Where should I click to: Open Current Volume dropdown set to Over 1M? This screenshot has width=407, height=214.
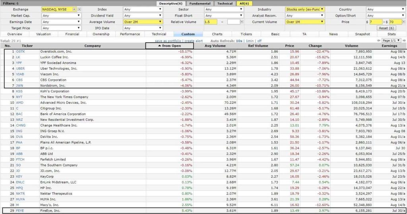(305, 22)
